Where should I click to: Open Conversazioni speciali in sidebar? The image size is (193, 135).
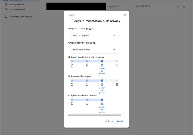(x=21, y=17)
